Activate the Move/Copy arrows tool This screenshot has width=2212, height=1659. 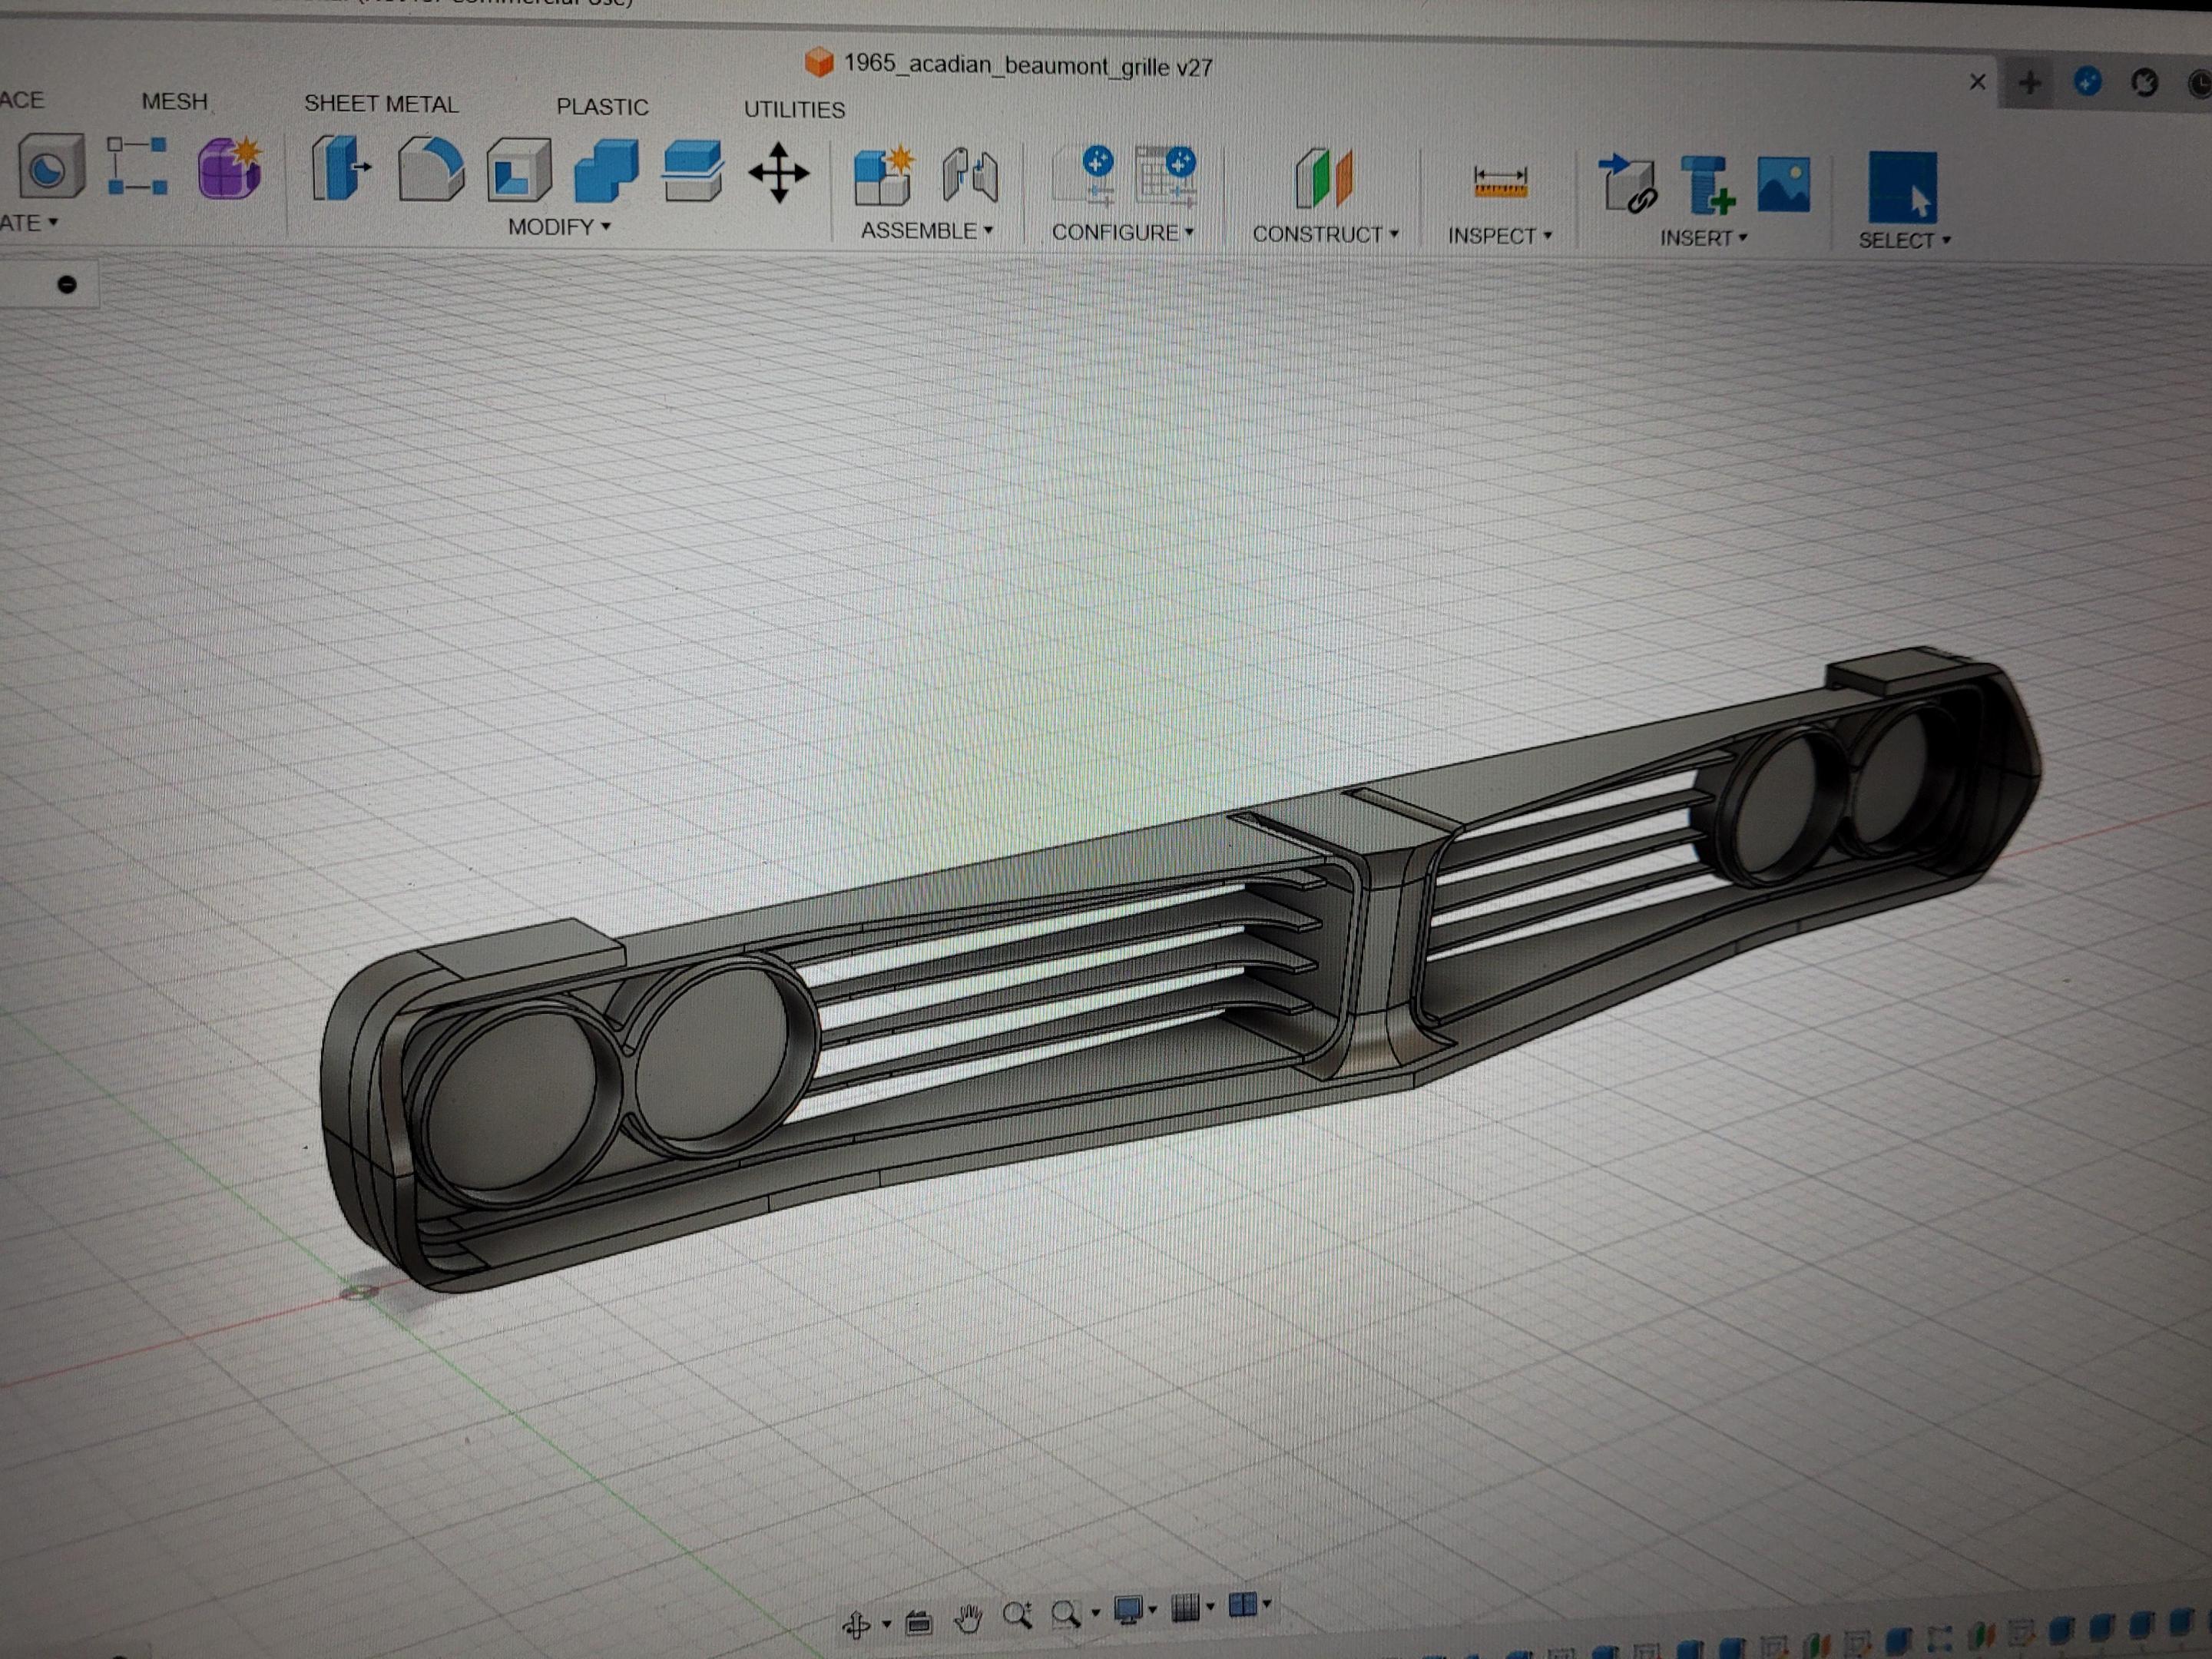point(779,173)
